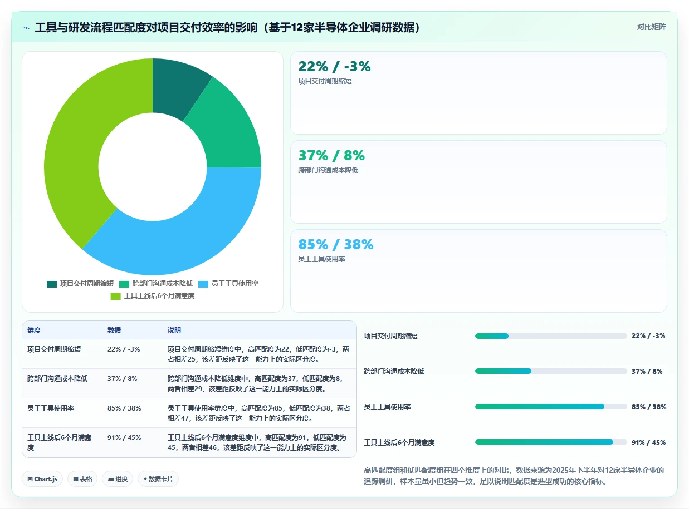
Task: Click the 说明 column header
Action: [x=174, y=330]
